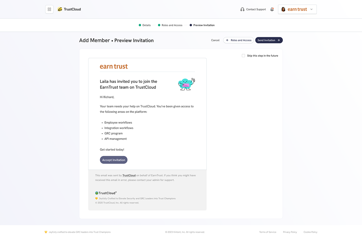Enable Skip this step in the future
Screen dimensions: 362x239
coord(243,56)
